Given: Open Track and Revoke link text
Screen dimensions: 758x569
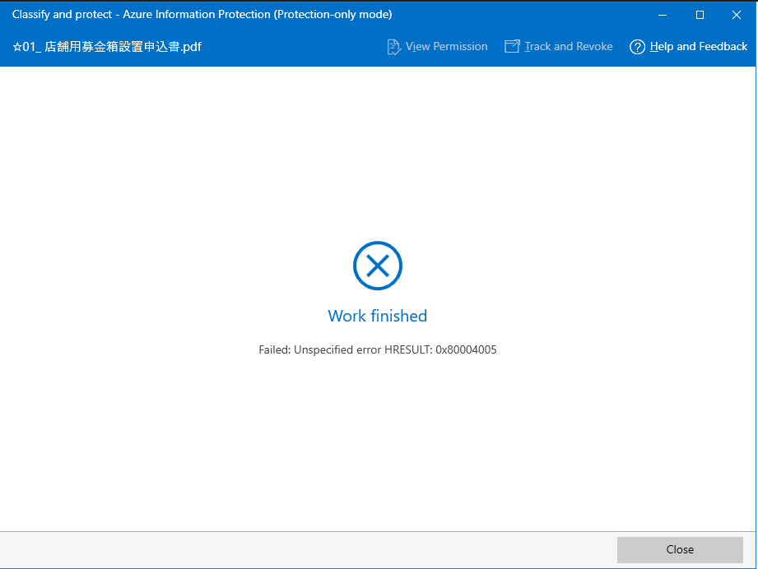Looking at the screenshot, I should pyautogui.click(x=569, y=46).
